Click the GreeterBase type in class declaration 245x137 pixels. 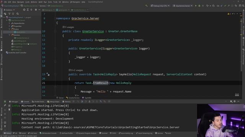[129, 31]
